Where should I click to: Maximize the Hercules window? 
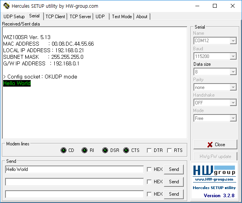click(215, 6)
